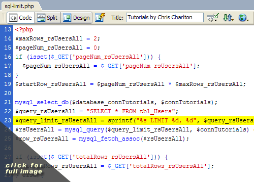Image resolution: width=254 pixels, height=182 pixels.
Task: Edit the Title field text
Action: (x=165, y=17)
